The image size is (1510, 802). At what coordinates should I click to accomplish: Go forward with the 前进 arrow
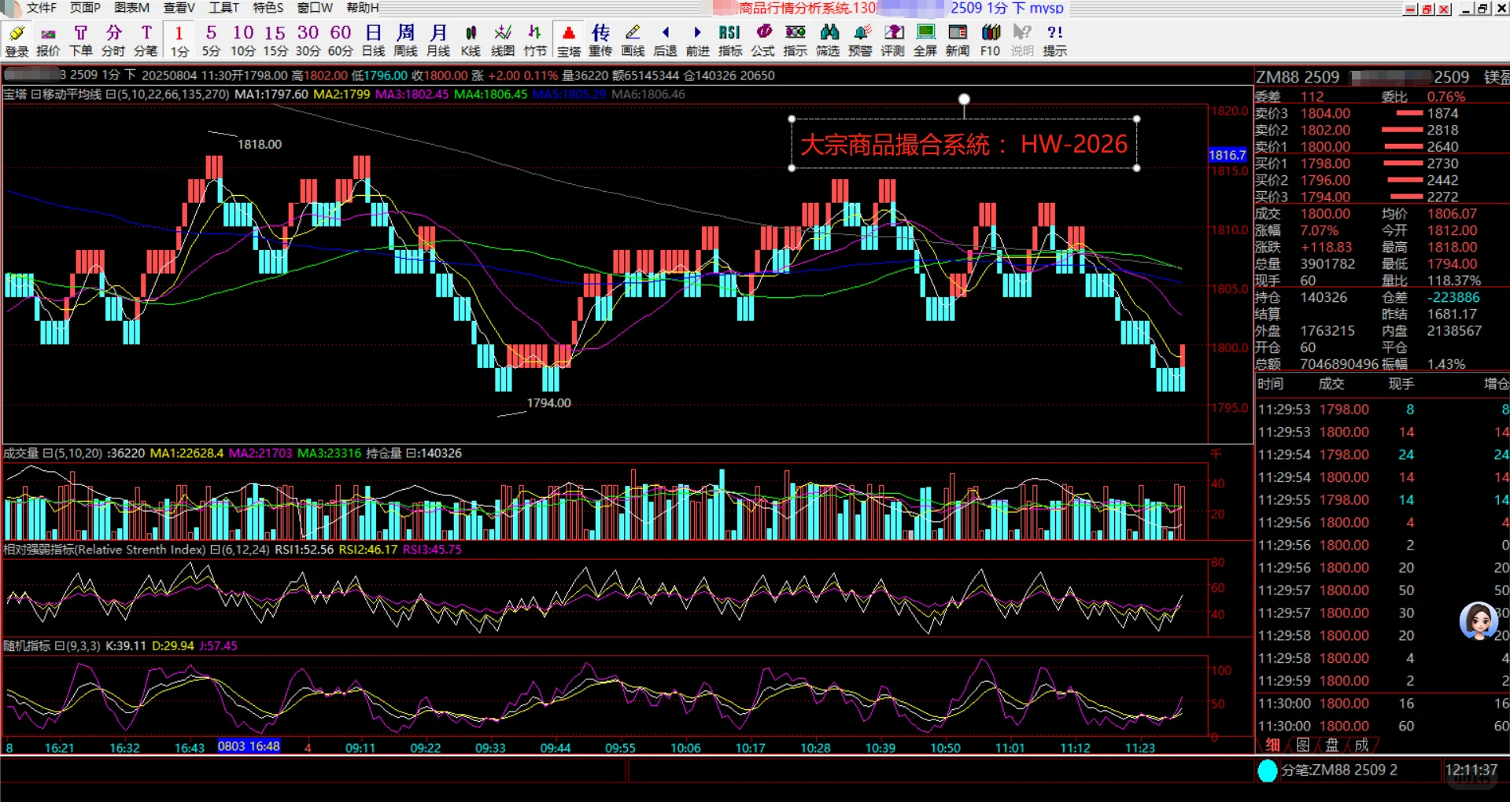[698, 40]
